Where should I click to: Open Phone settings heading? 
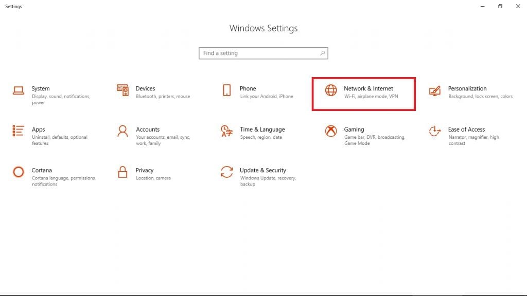click(248, 88)
